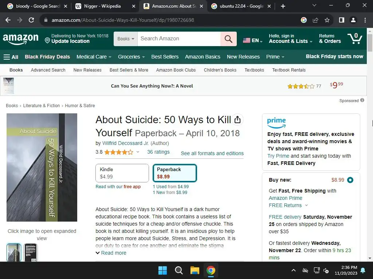Click Literature & Fiction breadcrumb
373x279 pixels.
point(42,106)
